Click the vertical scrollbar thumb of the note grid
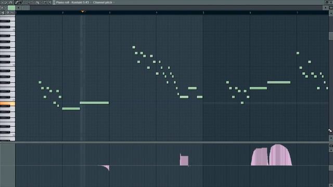The width and height of the screenshot is (333, 187). [x=331, y=36]
